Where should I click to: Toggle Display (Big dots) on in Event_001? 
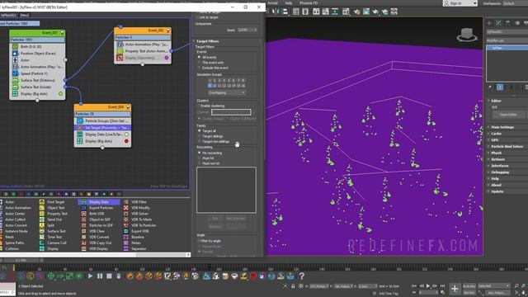[x=60, y=93]
